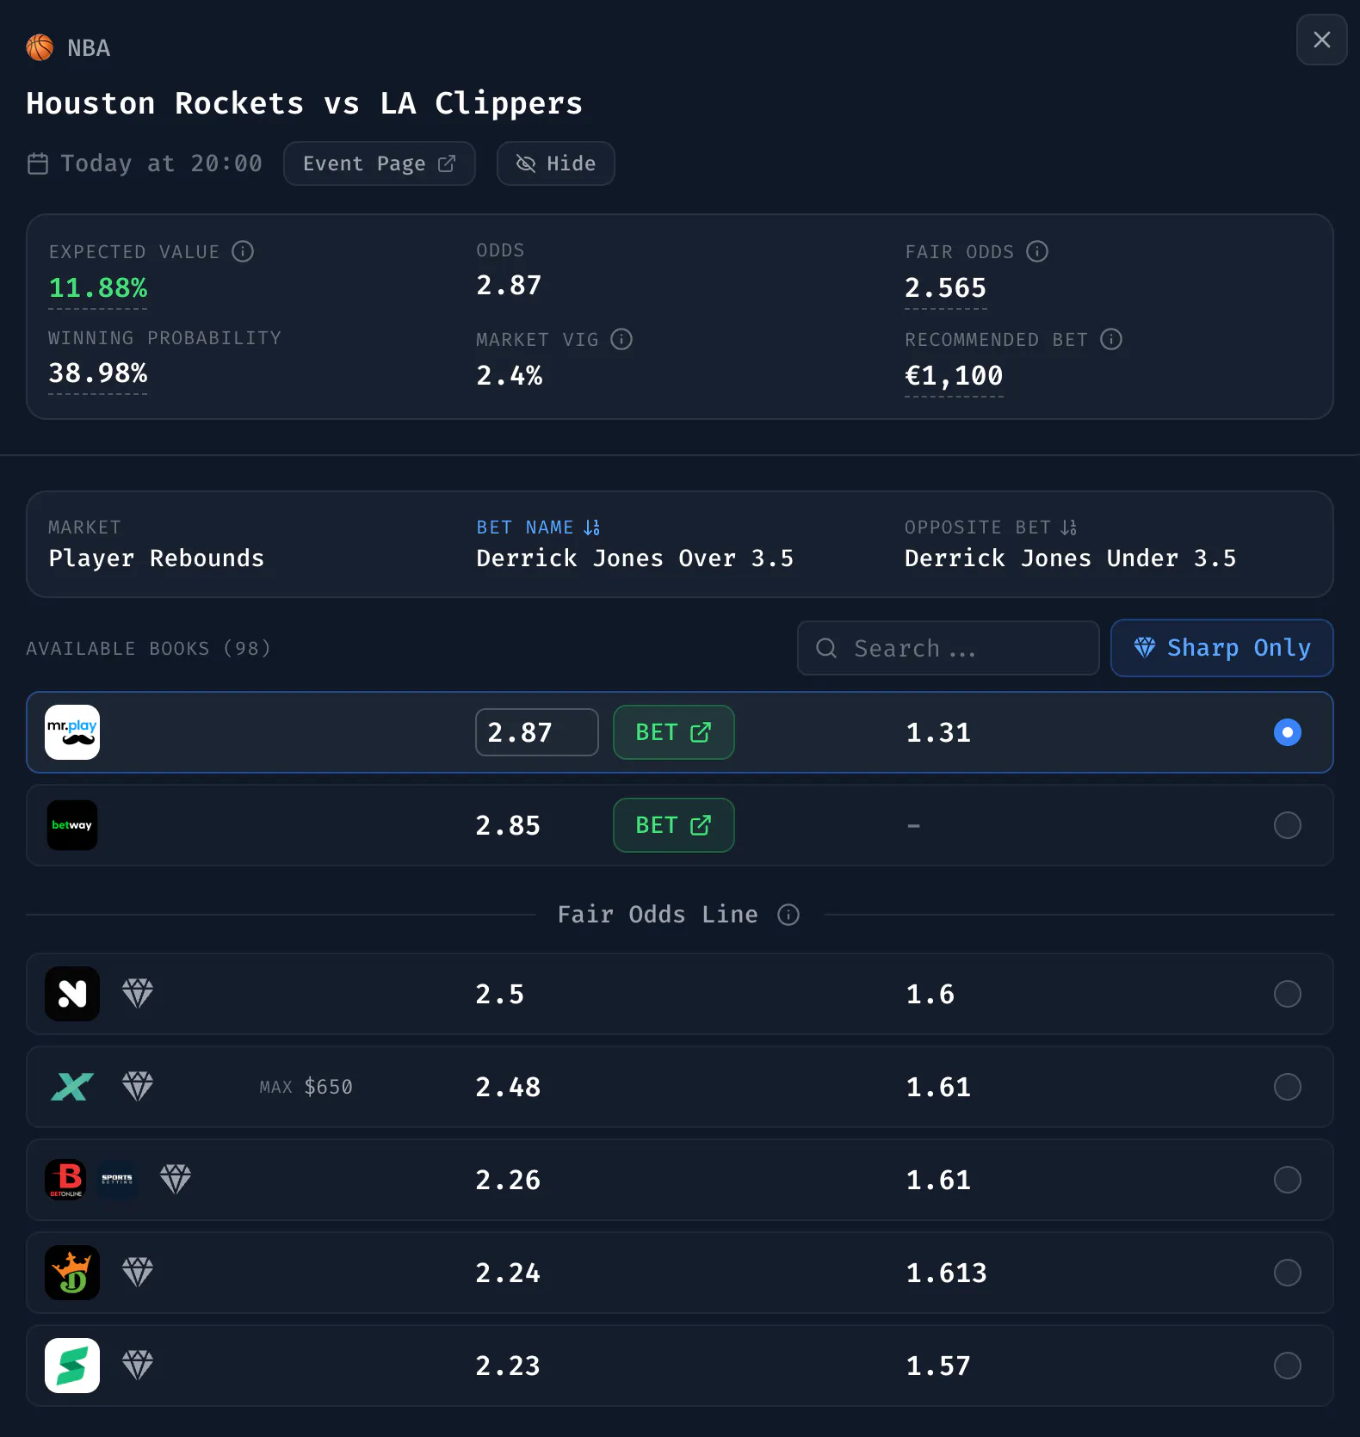This screenshot has width=1360, height=1437.
Task: Click the NBA basketball icon
Action: (40, 47)
